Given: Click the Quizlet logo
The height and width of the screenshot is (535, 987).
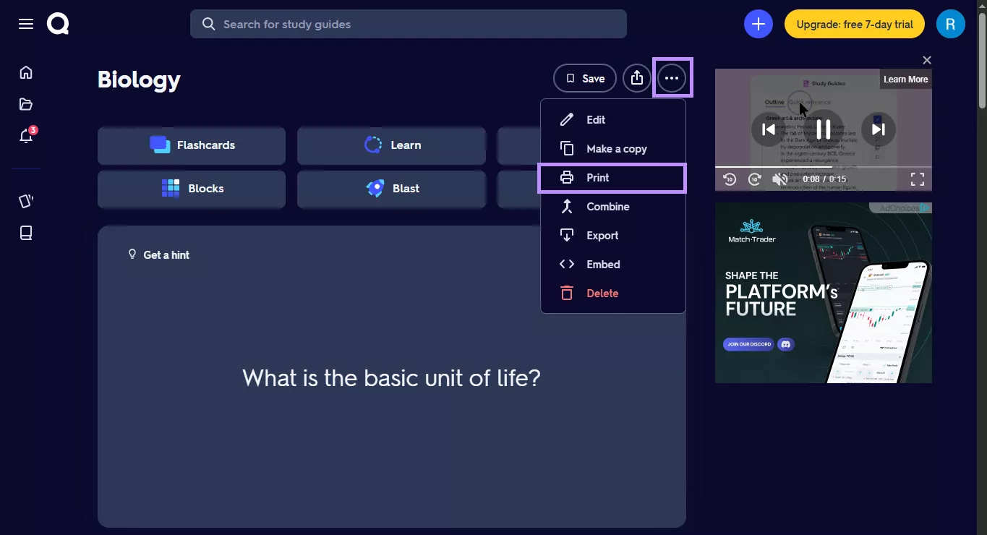Looking at the screenshot, I should pos(57,23).
